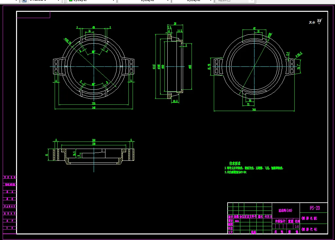The image size is (335, 240).
Task: Select the 28 dimension atop the side view
Action: 175,24
